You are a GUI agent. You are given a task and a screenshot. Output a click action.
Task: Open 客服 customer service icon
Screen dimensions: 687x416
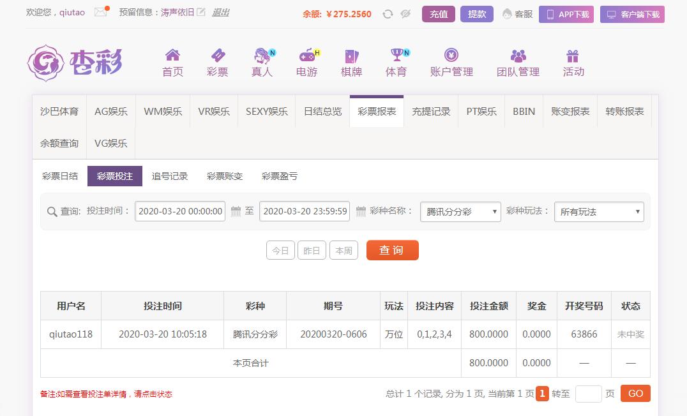(507, 14)
